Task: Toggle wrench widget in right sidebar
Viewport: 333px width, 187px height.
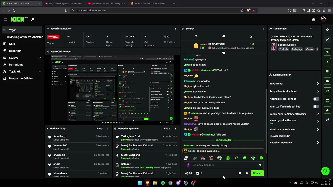Action: tap(327, 110)
